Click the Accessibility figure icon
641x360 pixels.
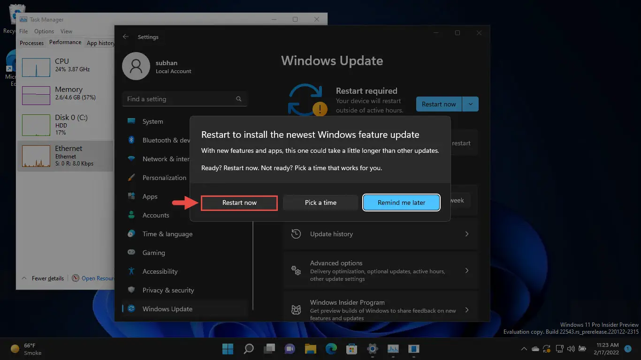tap(132, 271)
